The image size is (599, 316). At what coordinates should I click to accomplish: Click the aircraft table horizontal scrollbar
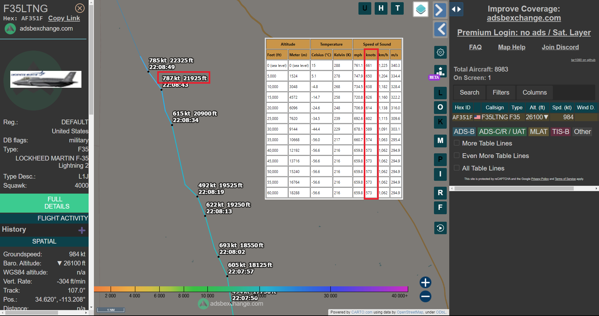coord(514,189)
